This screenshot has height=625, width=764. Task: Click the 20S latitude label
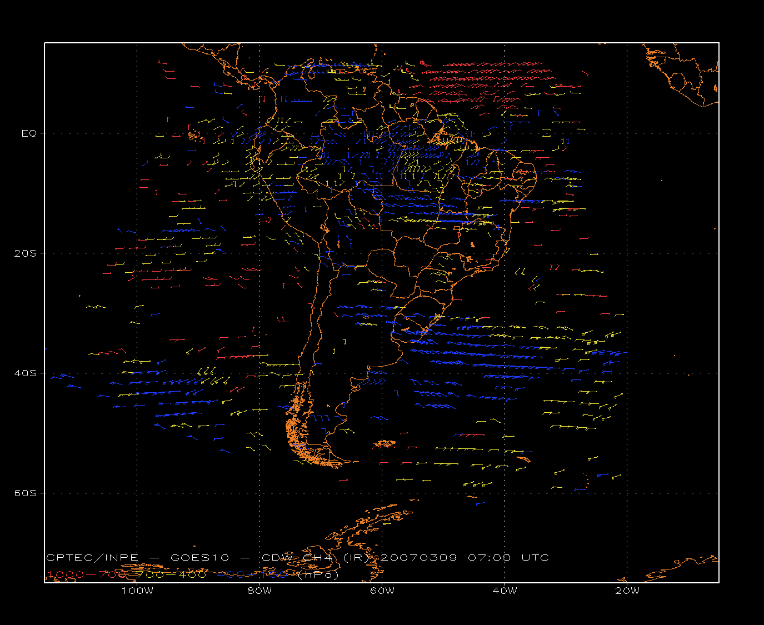pos(25,253)
